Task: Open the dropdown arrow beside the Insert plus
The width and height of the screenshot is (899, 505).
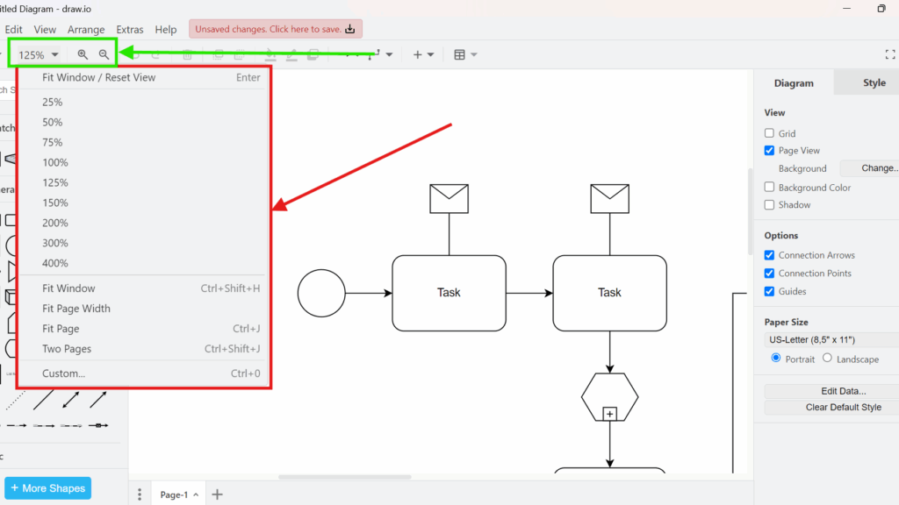Action: coord(432,53)
